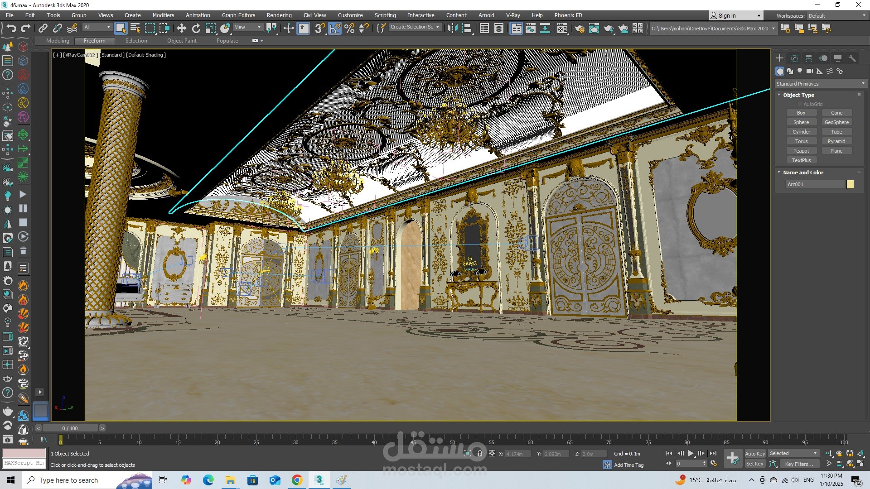Click the object color swatch beside Arc001
The image size is (870, 489).
coord(850,184)
